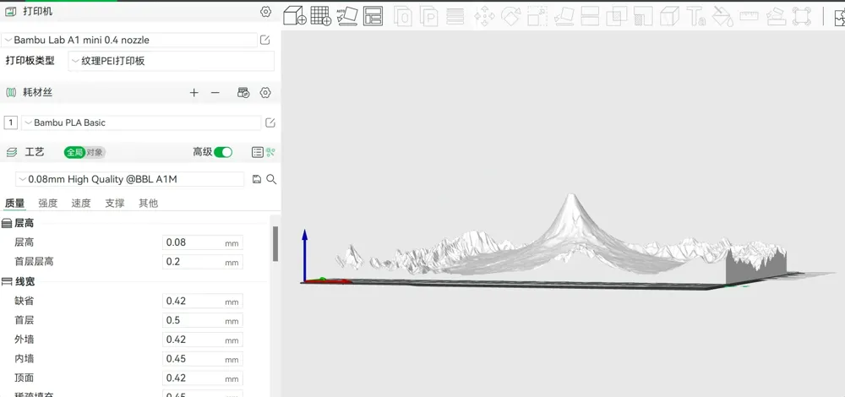Click the settings panel vertical scrollbar

(x=275, y=243)
